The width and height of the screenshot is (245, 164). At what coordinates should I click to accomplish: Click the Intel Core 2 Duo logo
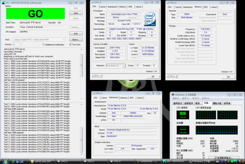[150, 19]
